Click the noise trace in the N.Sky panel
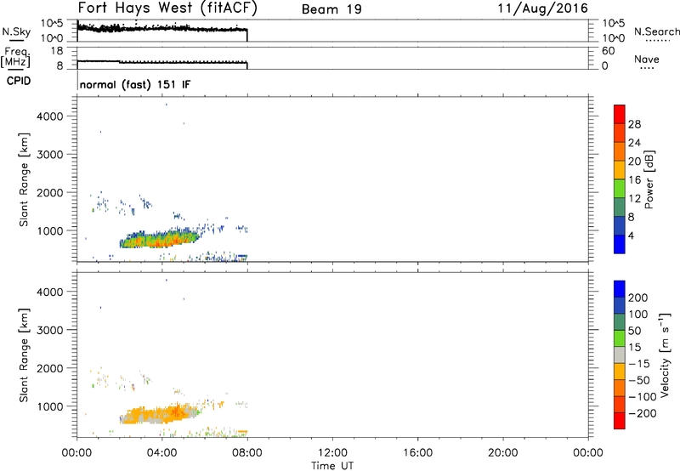The image size is (680, 471). [162, 29]
